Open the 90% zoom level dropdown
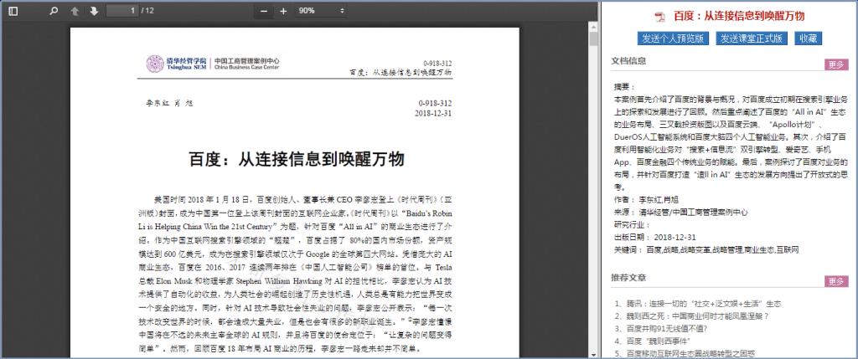The width and height of the screenshot is (858, 359). [x=322, y=11]
